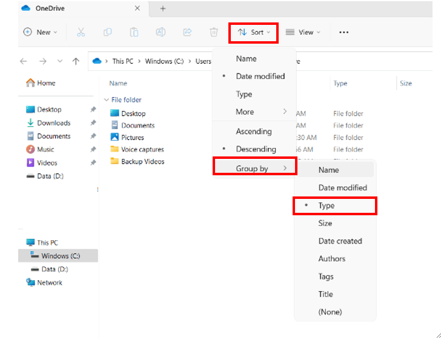Add a new tab with plus icon
Screen dimensions: 441x345
(163, 8)
